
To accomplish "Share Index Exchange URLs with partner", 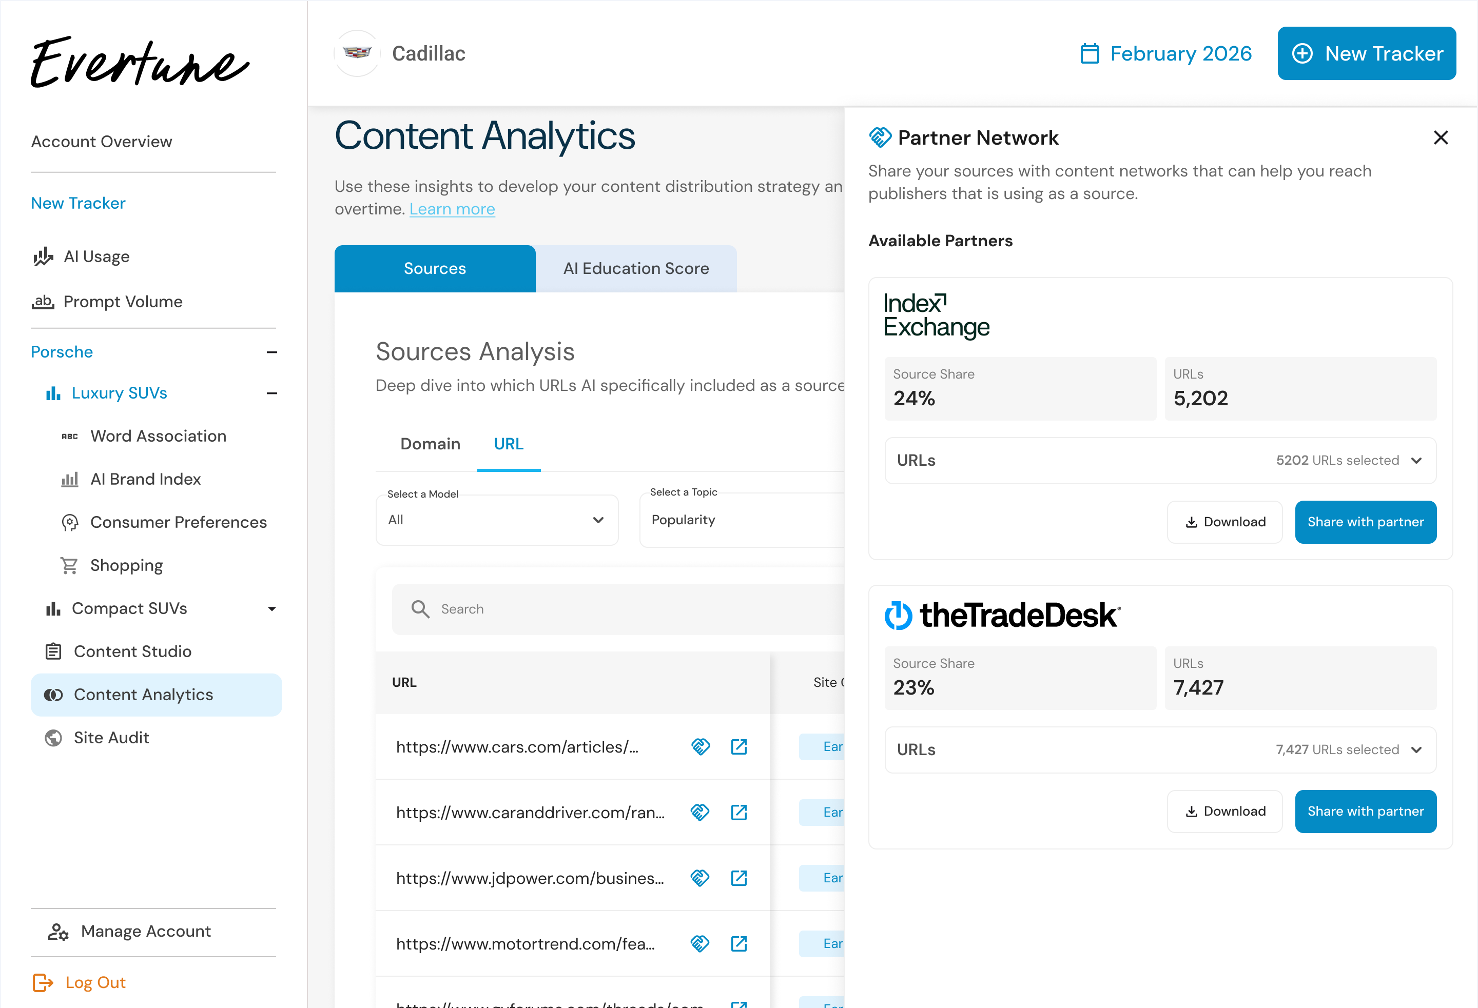I will pos(1365,522).
